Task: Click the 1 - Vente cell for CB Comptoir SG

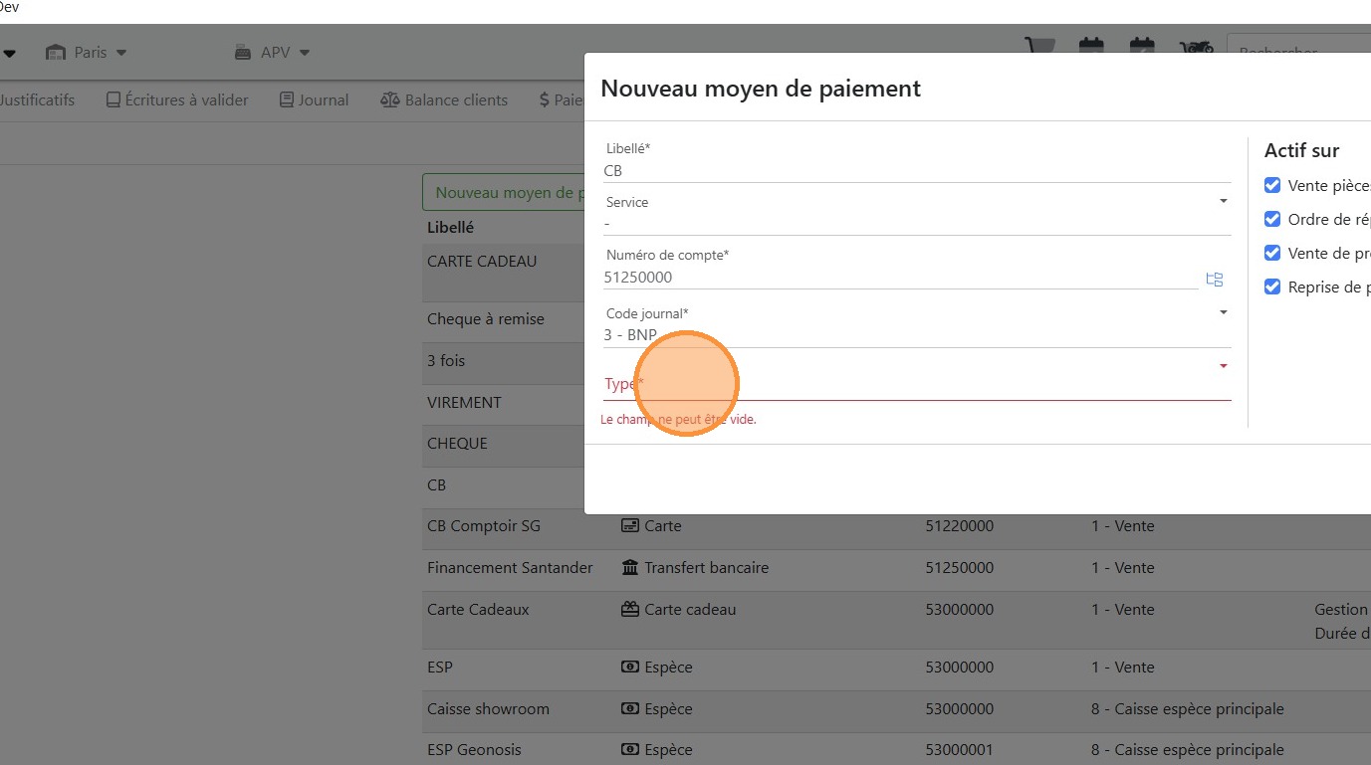Action: (1122, 526)
